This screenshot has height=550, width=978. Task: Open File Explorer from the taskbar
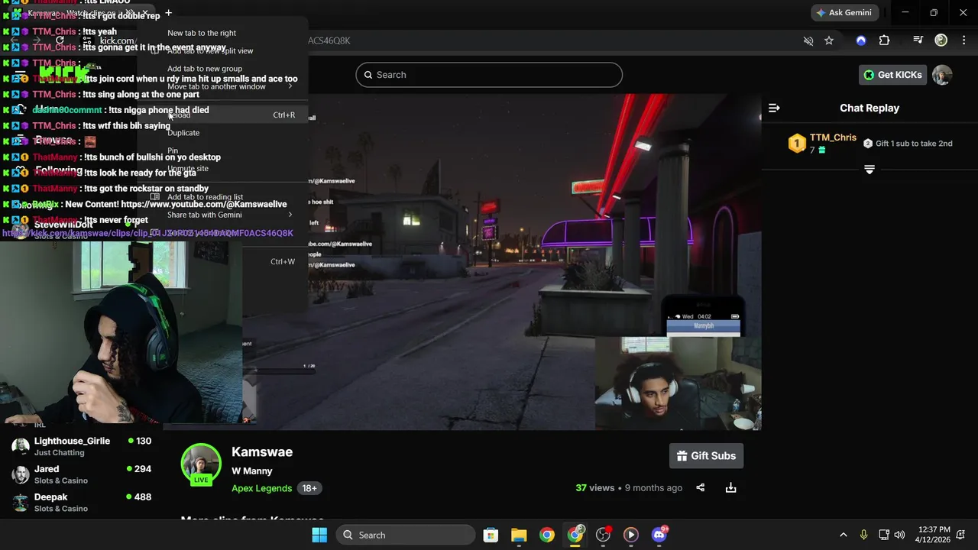point(519,535)
